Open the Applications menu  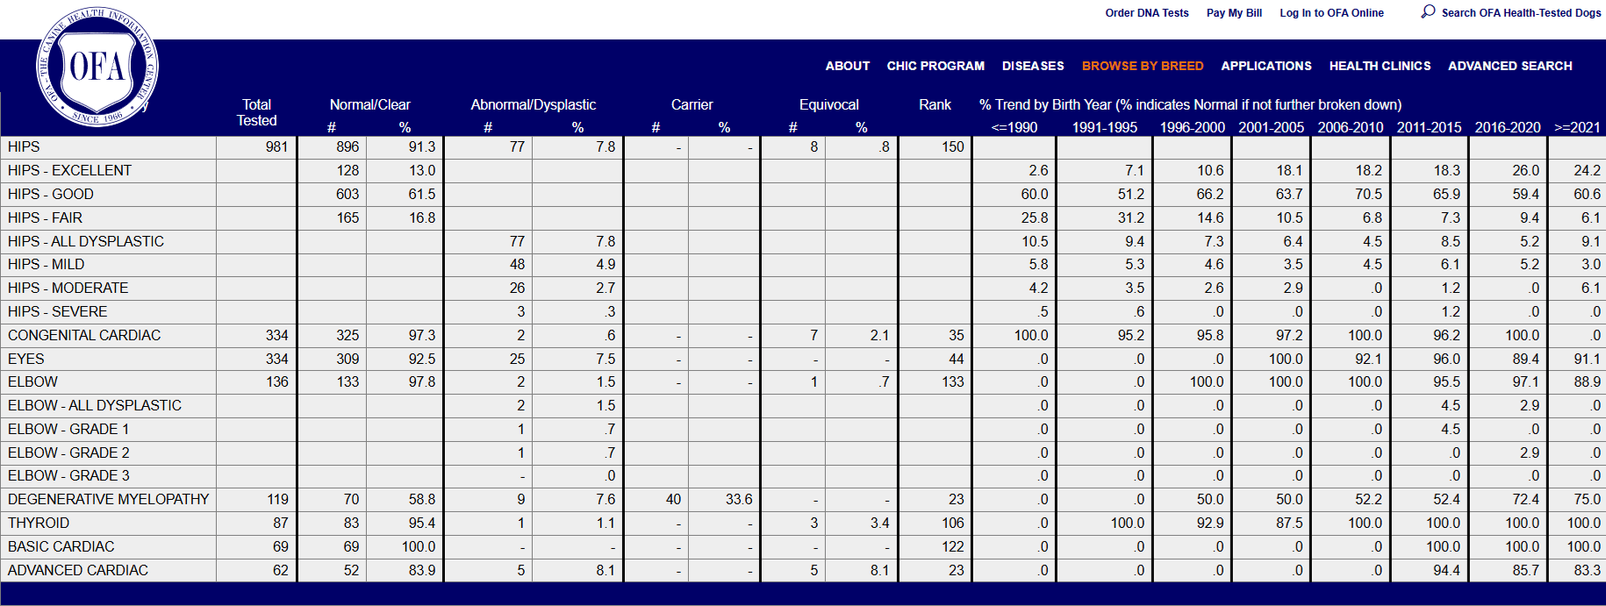(x=1265, y=66)
